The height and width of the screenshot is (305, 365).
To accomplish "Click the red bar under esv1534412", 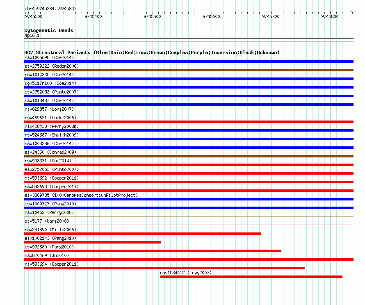I will (251, 277).
